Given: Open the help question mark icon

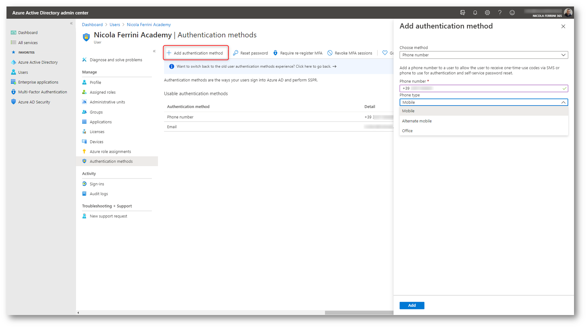Looking at the screenshot, I should 500,13.
